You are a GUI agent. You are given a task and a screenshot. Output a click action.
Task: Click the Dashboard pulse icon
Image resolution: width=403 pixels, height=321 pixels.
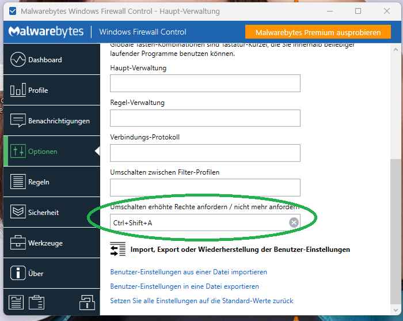pos(18,59)
